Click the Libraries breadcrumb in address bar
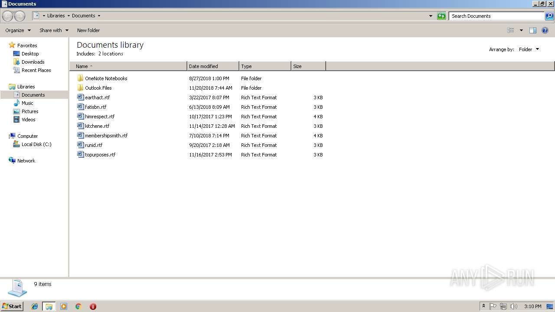The width and height of the screenshot is (555, 312). click(56, 16)
